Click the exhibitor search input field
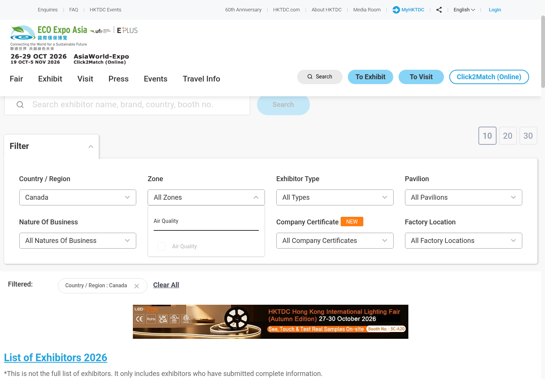This screenshot has height=379, width=545. [x=127, y=105]
